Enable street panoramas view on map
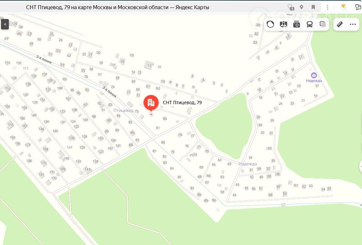Viewport: 362px width, 245px height. (x=283, y=24)
